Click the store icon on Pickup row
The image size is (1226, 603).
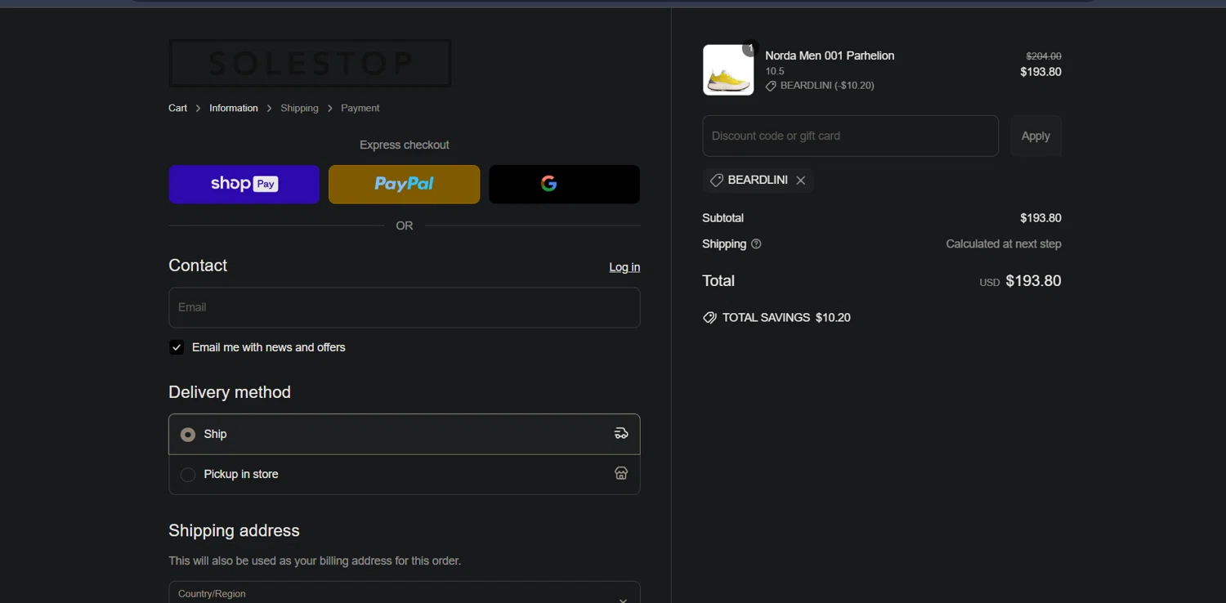621,474
